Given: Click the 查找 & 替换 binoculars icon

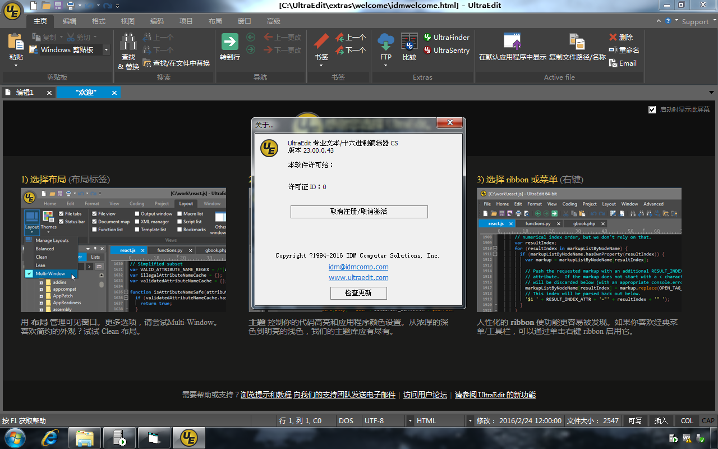Looking at the screenshot, I should [x=128, y=42].
